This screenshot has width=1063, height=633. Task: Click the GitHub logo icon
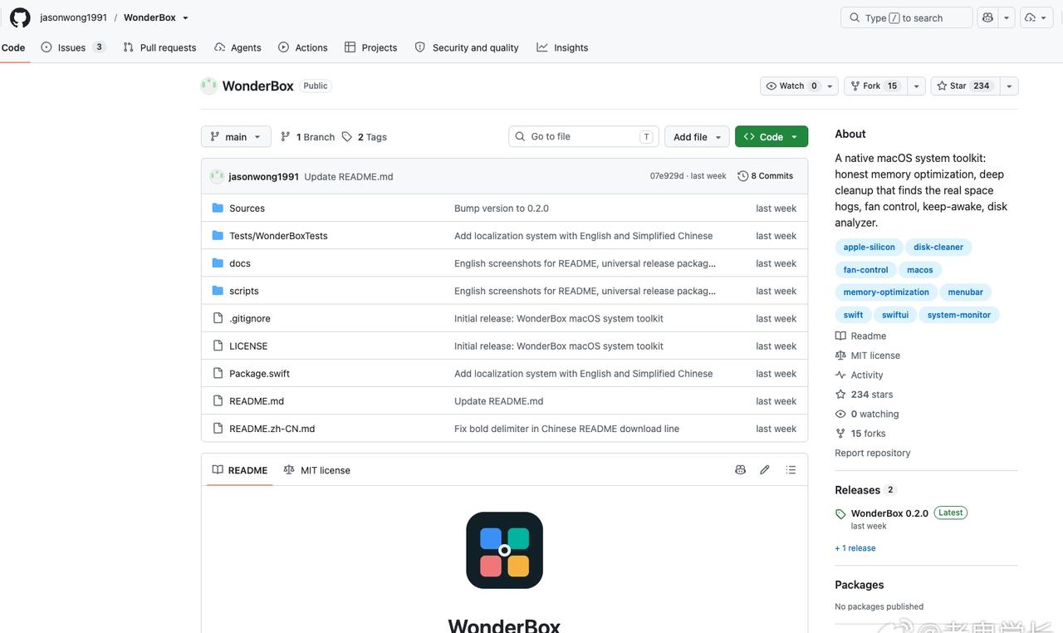tap(20, 17)
